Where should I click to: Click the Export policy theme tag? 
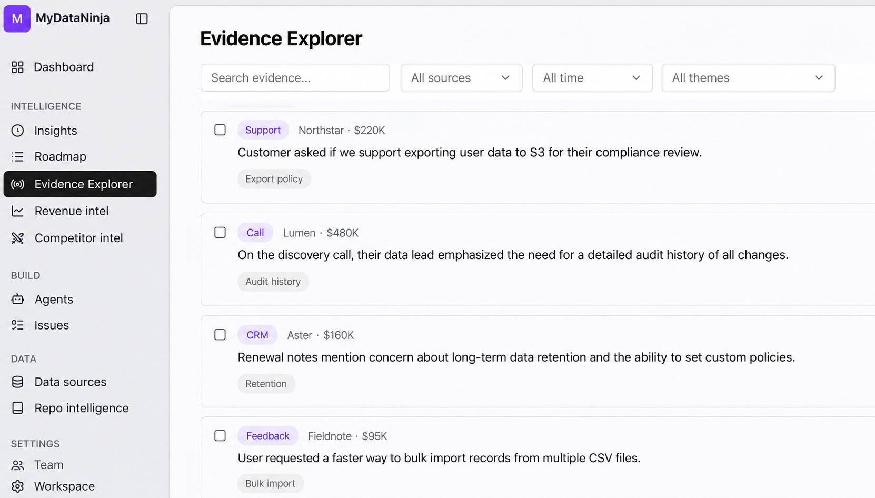click(274, 179)
